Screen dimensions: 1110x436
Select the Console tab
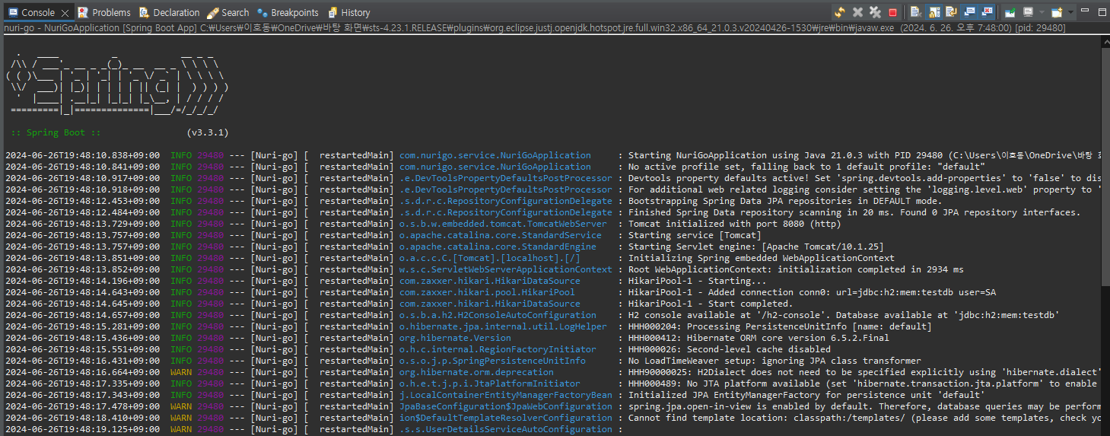point(38,12)
